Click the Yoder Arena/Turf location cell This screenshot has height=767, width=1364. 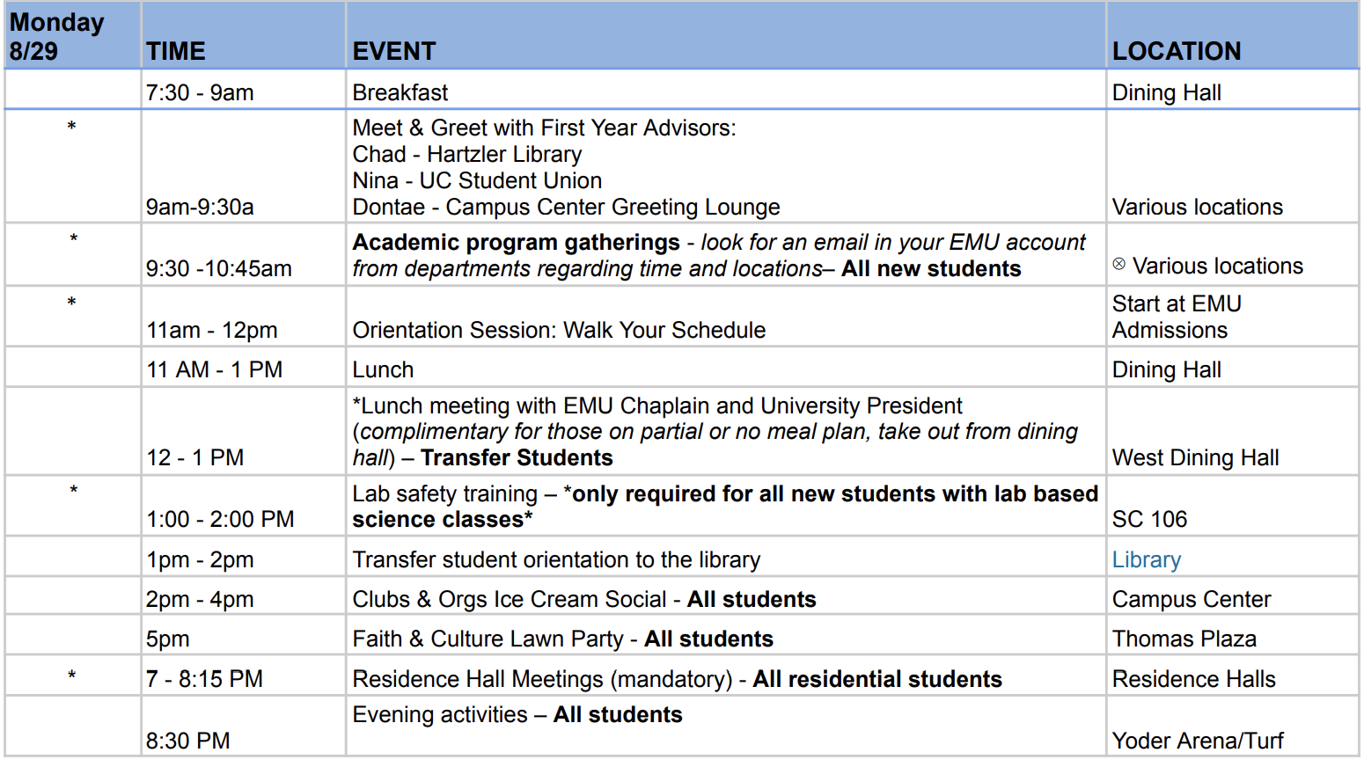(x=1233, y=727)
